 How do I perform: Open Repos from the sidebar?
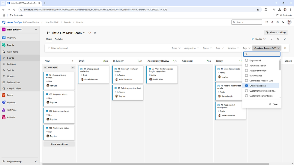[10, 95]
